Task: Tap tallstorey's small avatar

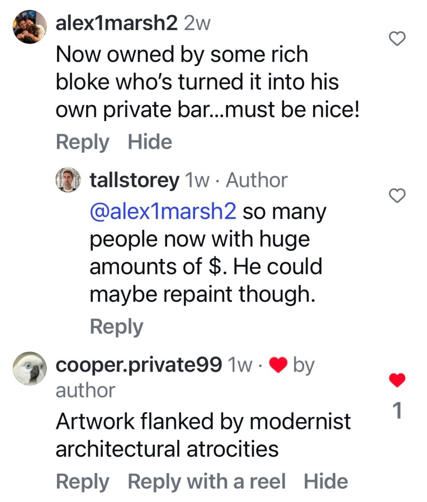Action: (x=67, y=180)
